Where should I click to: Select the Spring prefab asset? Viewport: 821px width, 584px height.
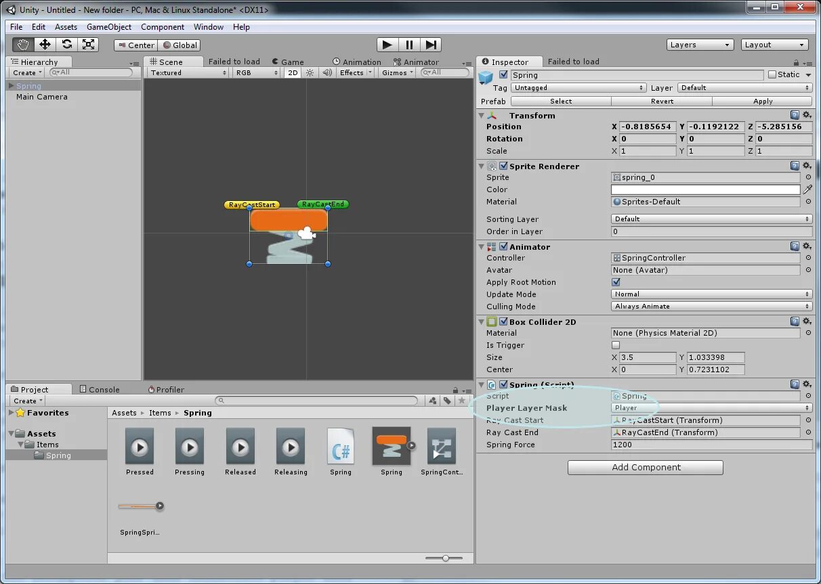[x=392, y=451]
